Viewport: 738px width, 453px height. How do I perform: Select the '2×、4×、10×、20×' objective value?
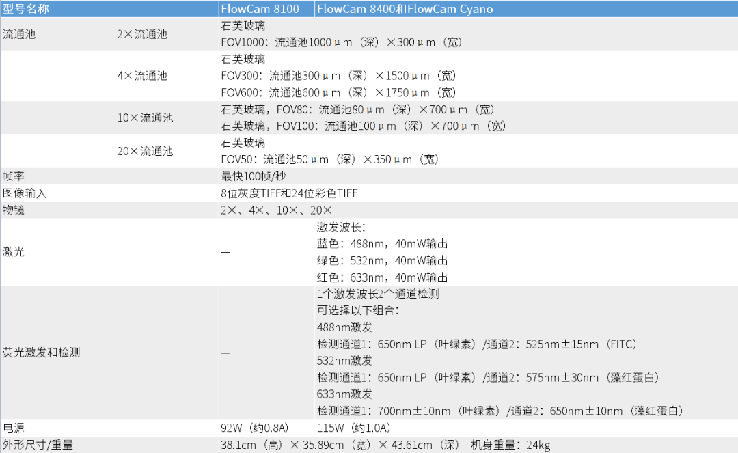276,210
